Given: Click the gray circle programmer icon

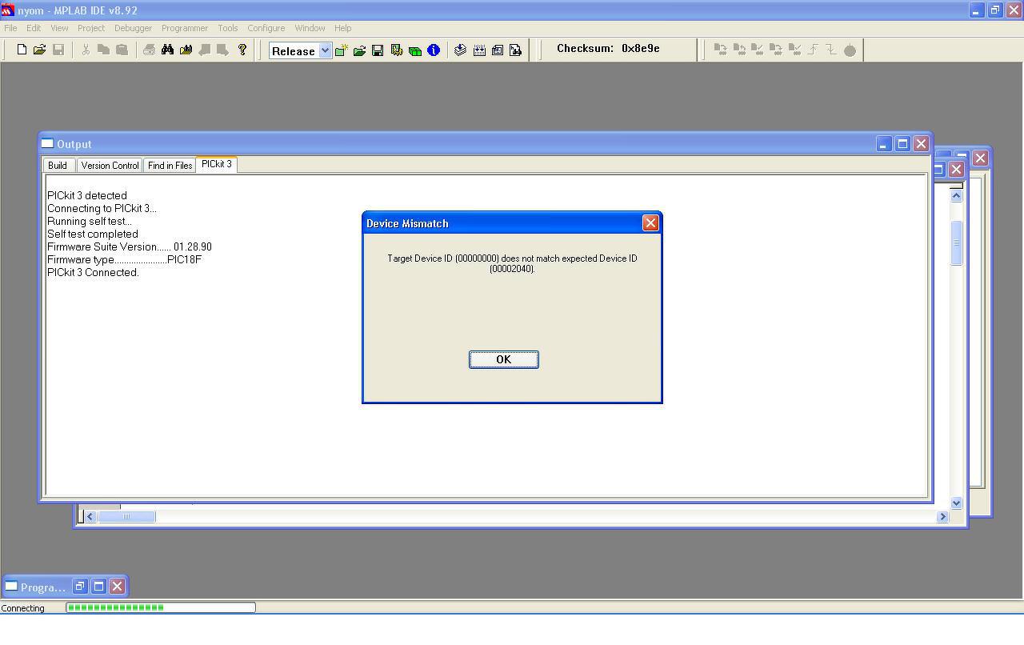Looking at the screenshot, I should click(x=850, y=50).
